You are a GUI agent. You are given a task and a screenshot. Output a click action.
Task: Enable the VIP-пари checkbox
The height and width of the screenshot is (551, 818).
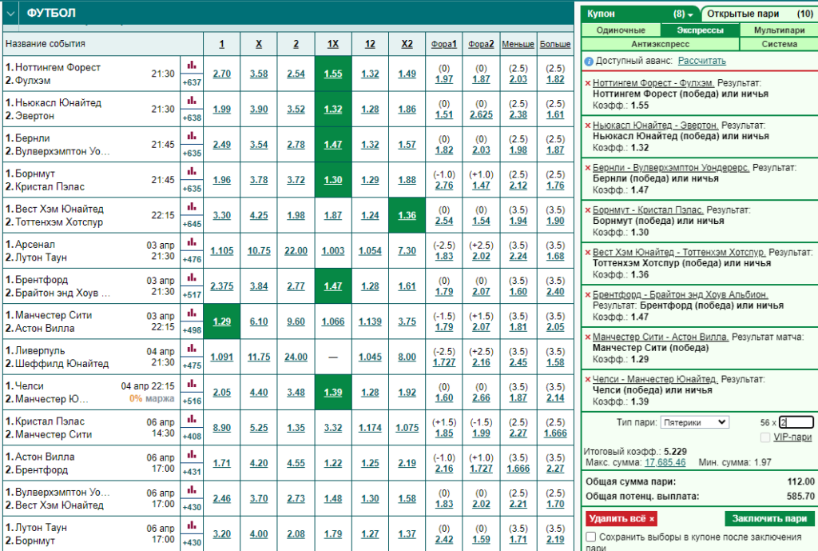coord(764,437)
